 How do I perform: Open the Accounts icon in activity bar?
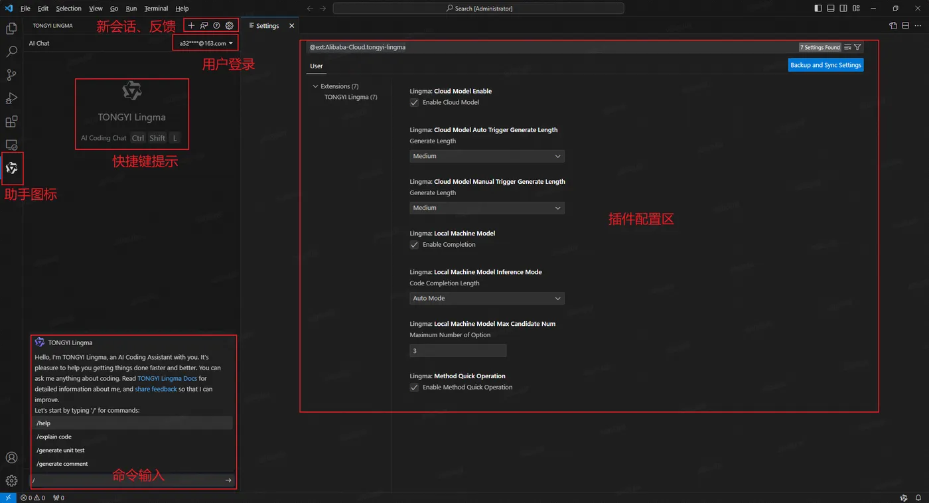click(x=11, y=458)
